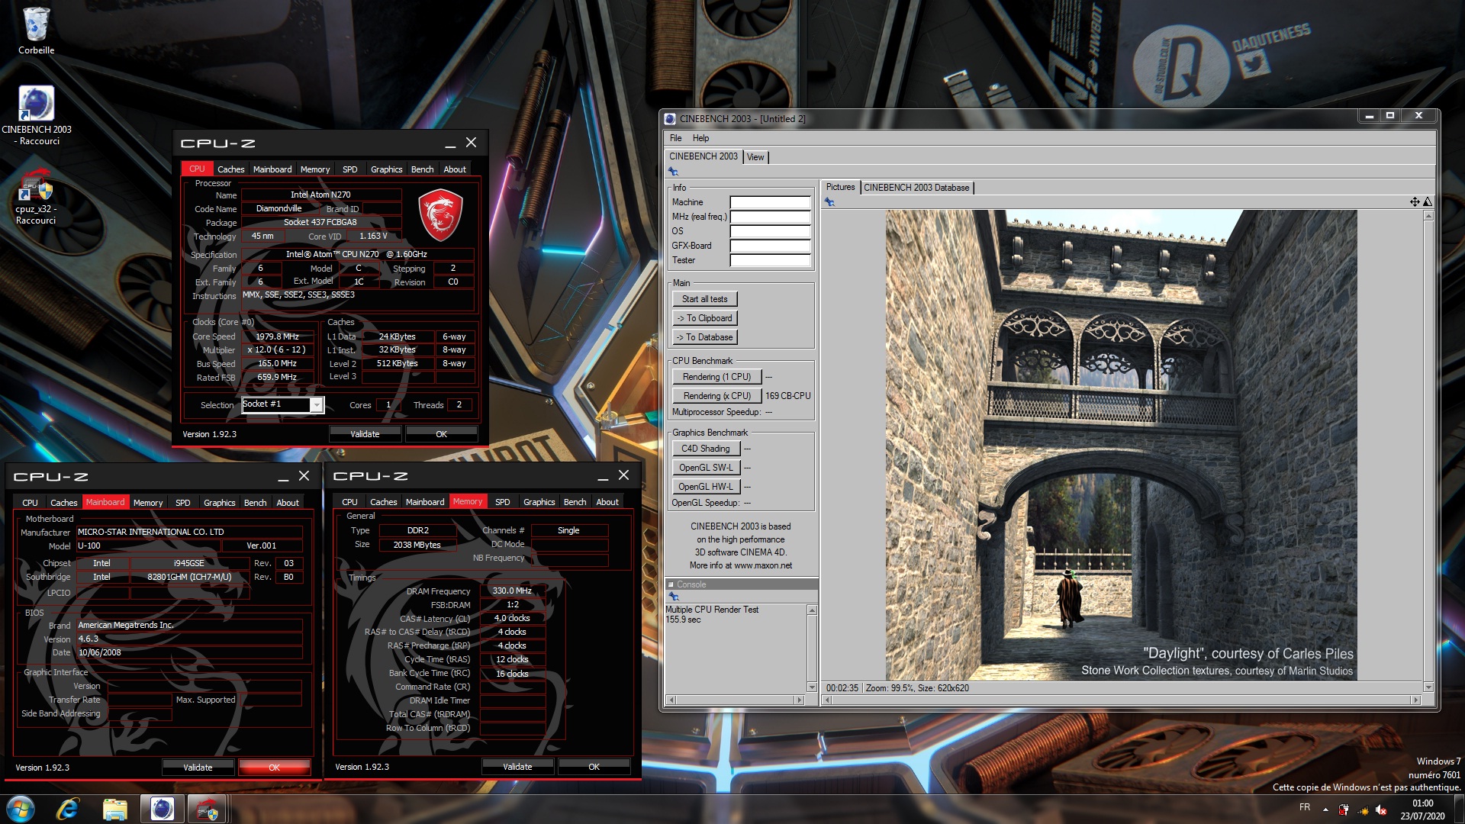Click the '330.0 MHz' DRAM frequency value
The image size is (1465, 824).
pyautogui.click(x=512, y=591)
